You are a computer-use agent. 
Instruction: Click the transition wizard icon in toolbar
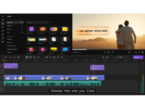pyautogui.click(x=62, y=57)
